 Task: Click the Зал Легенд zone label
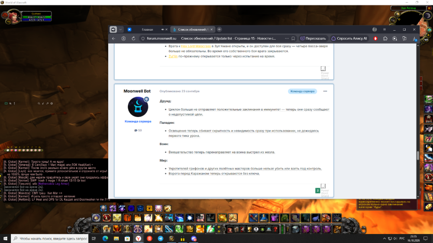[x=408, y=8]
